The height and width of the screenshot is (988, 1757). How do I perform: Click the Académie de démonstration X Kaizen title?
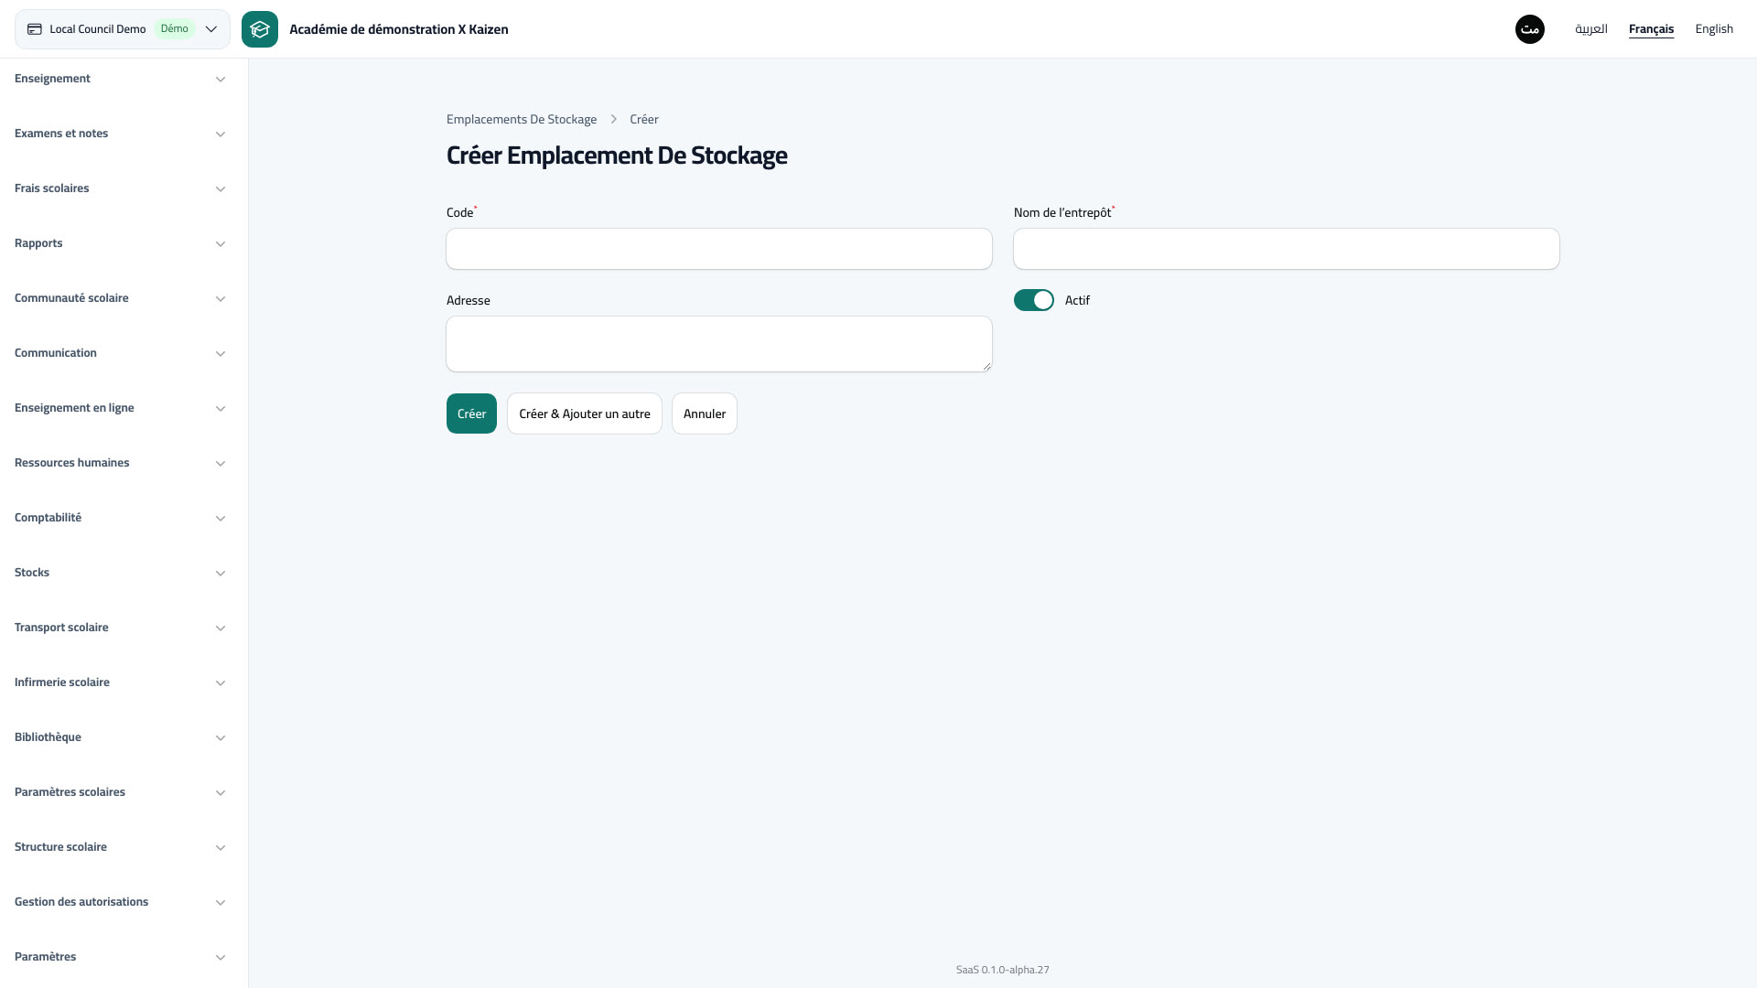[x=399, y=29]
